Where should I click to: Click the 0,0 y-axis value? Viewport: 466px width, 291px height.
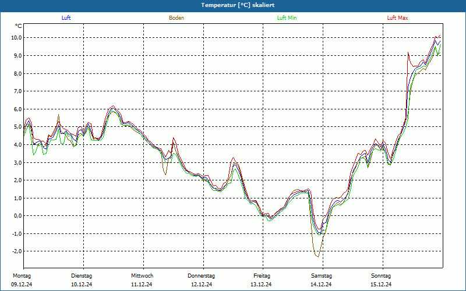18,216
